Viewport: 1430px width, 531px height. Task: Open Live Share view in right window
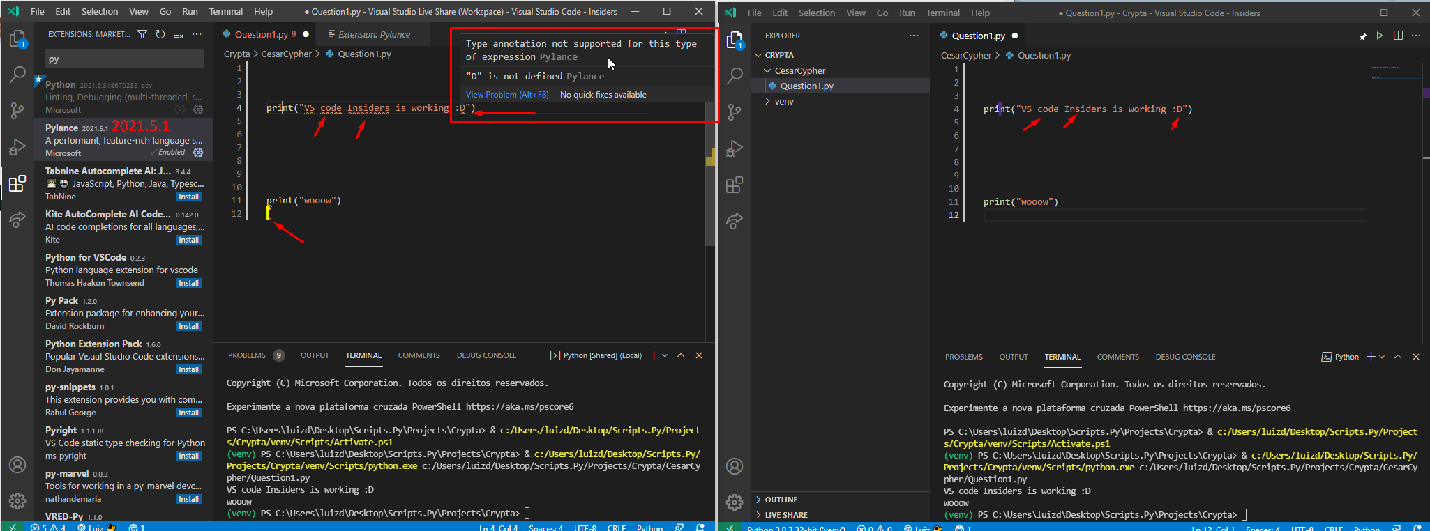(735, 222)
